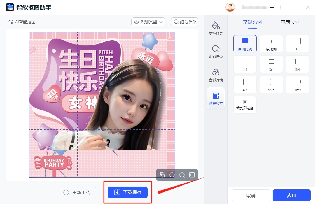This screenshot has width=315, height=204.
Task: Open the 阴影描边 shadow outline tool
Action: click(216, 51)
